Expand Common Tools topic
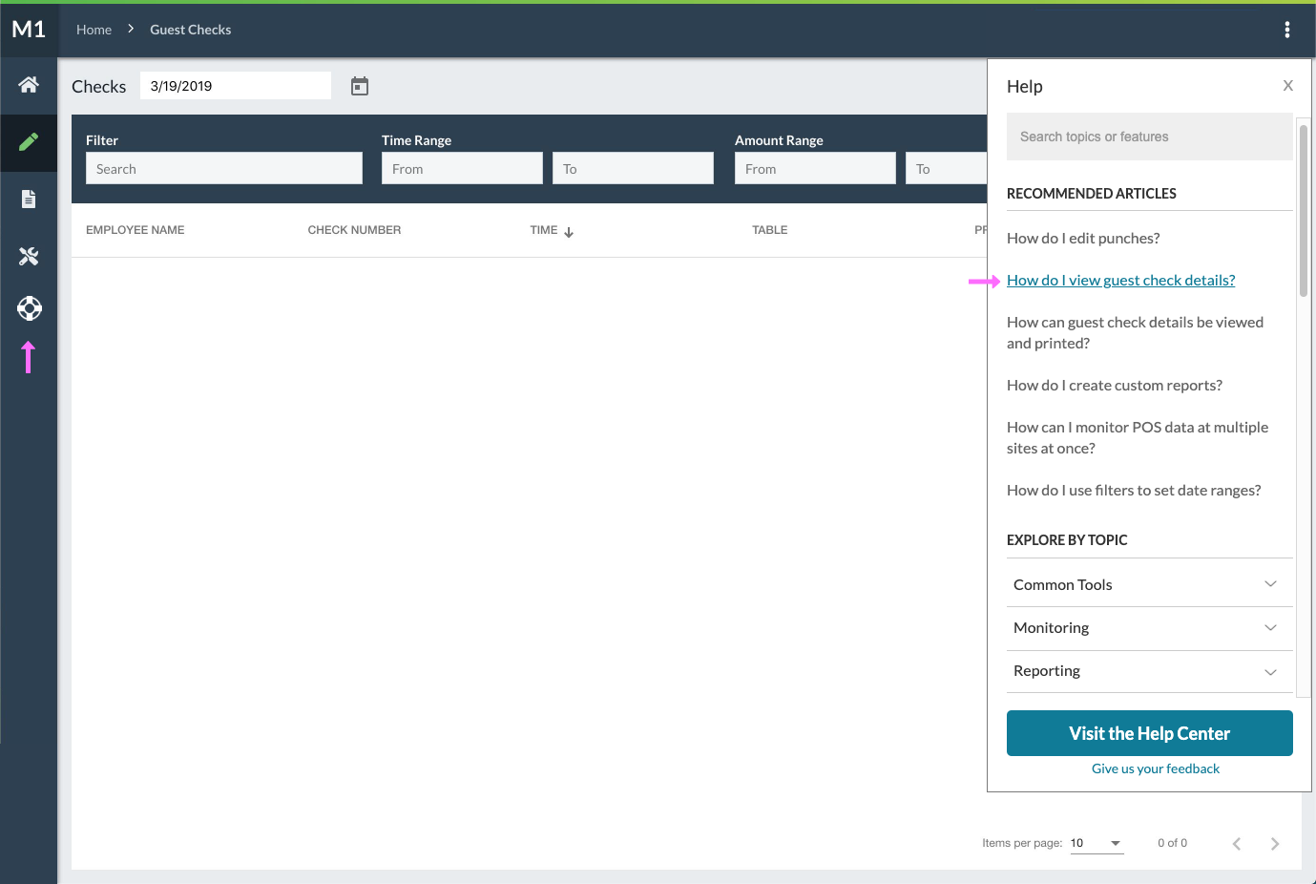Screen dimensions: 1316x884 click(x=1150, y=584)
